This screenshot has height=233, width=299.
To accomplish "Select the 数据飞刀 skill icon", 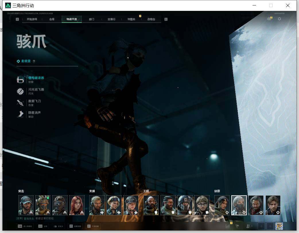I will [20, 103].
